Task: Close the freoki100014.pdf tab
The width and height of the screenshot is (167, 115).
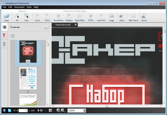Action: (x=76, y=25)
